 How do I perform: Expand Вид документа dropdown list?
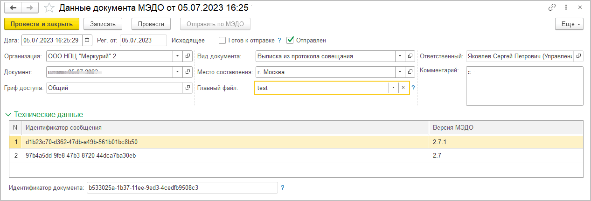click(x=400, y=56)
